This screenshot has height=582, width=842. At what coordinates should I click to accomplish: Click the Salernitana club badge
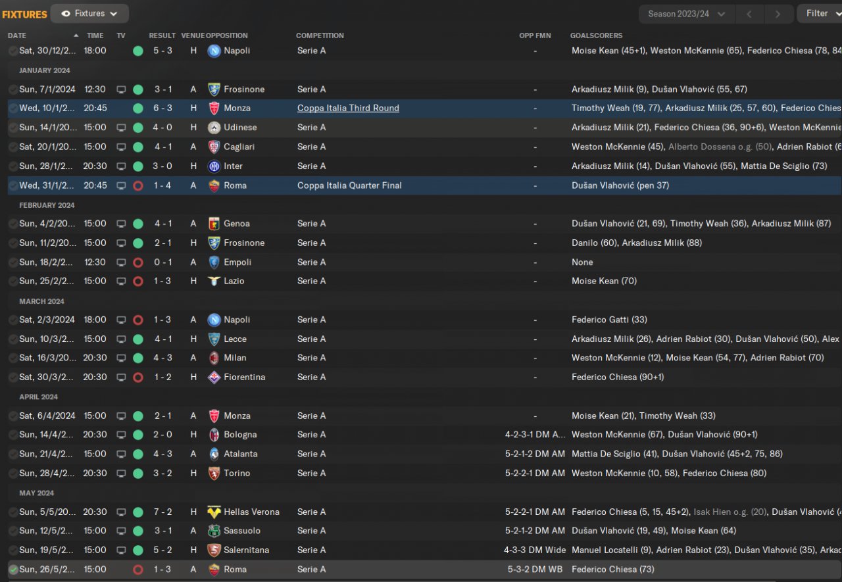coord(214,550)
